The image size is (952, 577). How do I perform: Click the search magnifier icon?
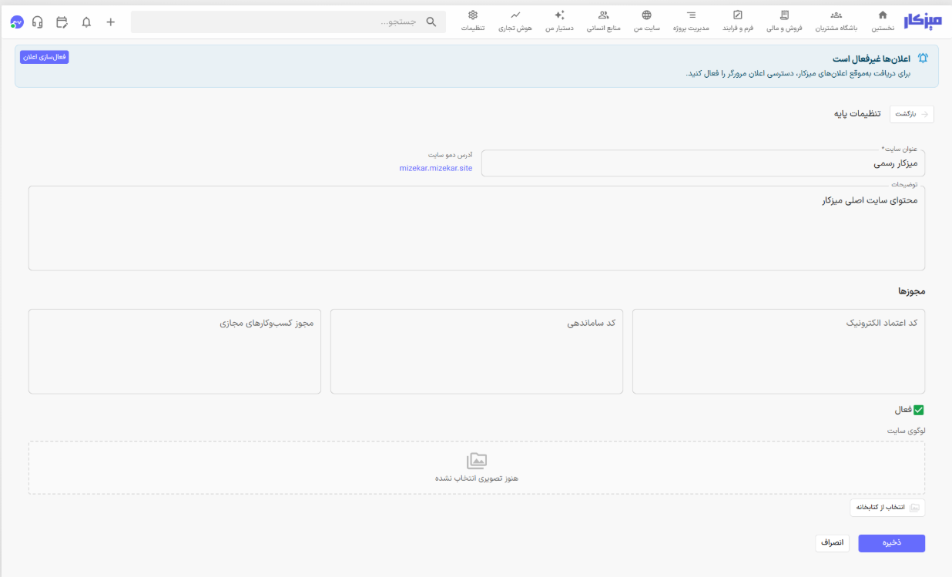(x=431, y=22)
